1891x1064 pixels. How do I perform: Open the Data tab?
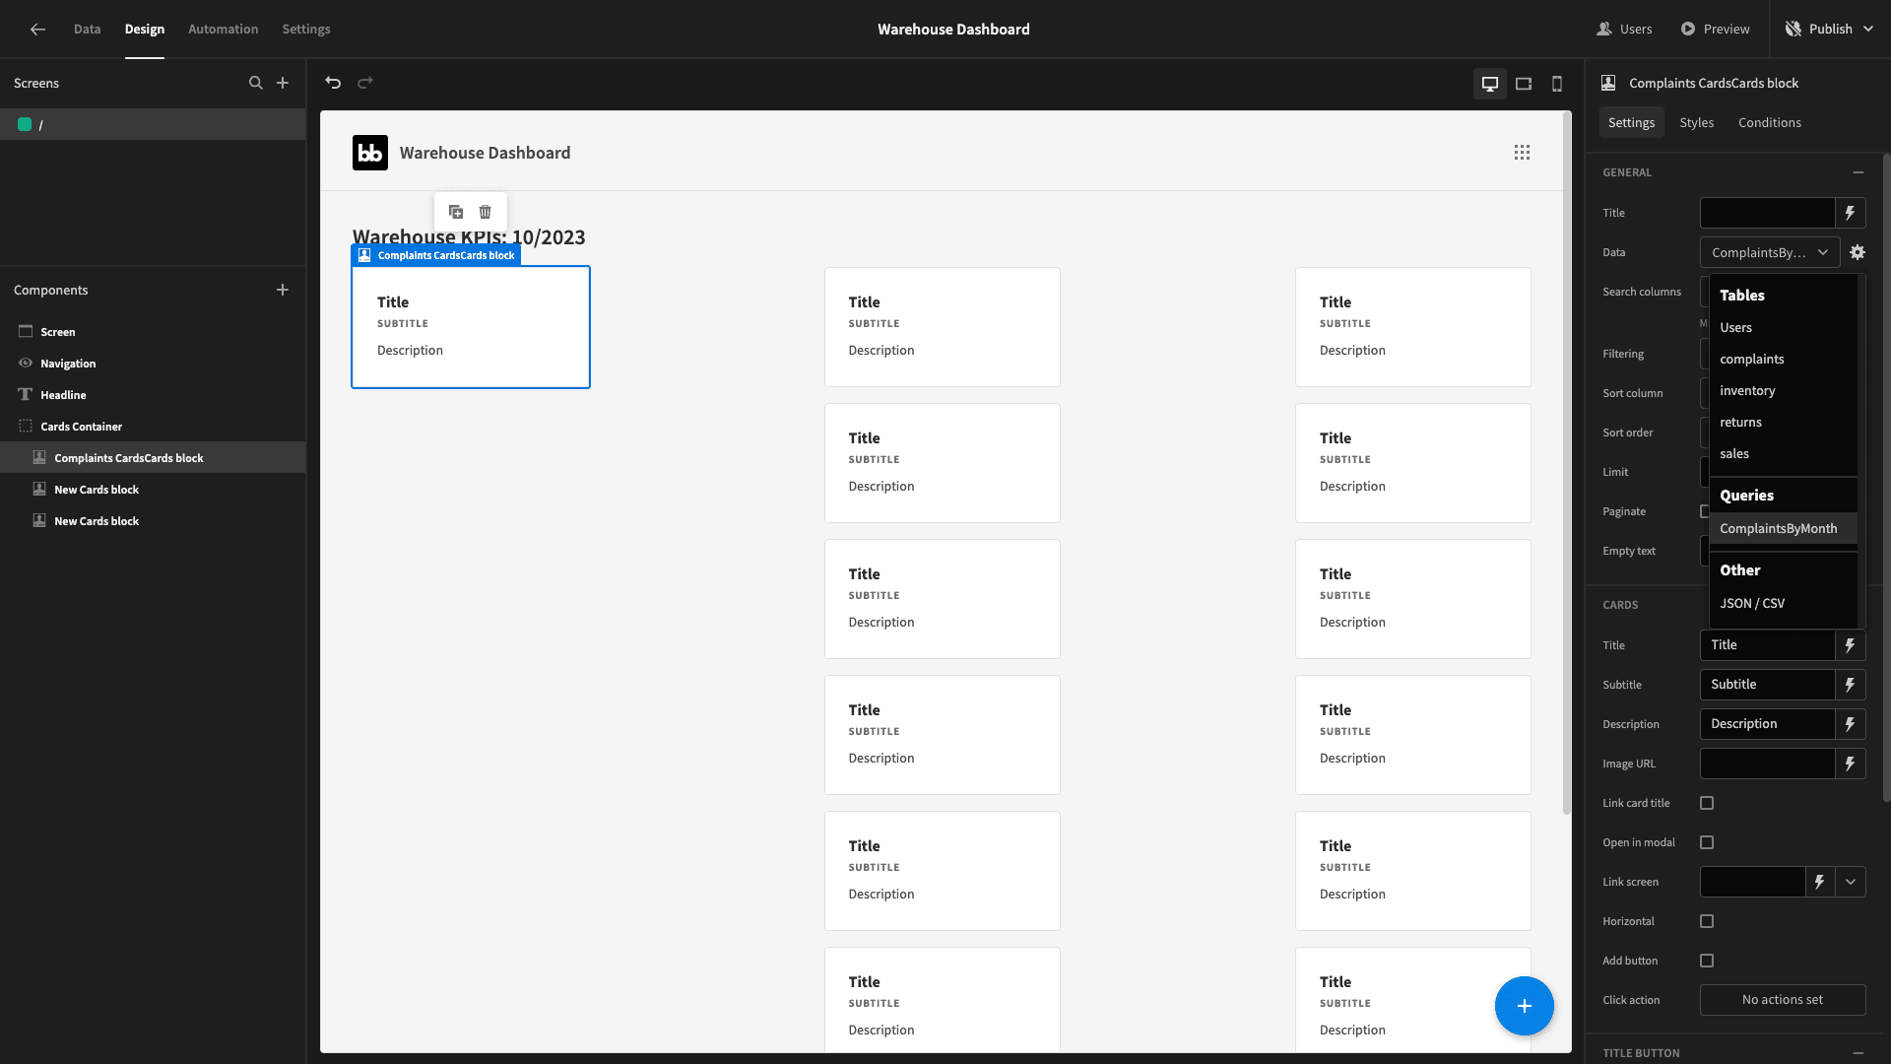[x=87, y=30]
